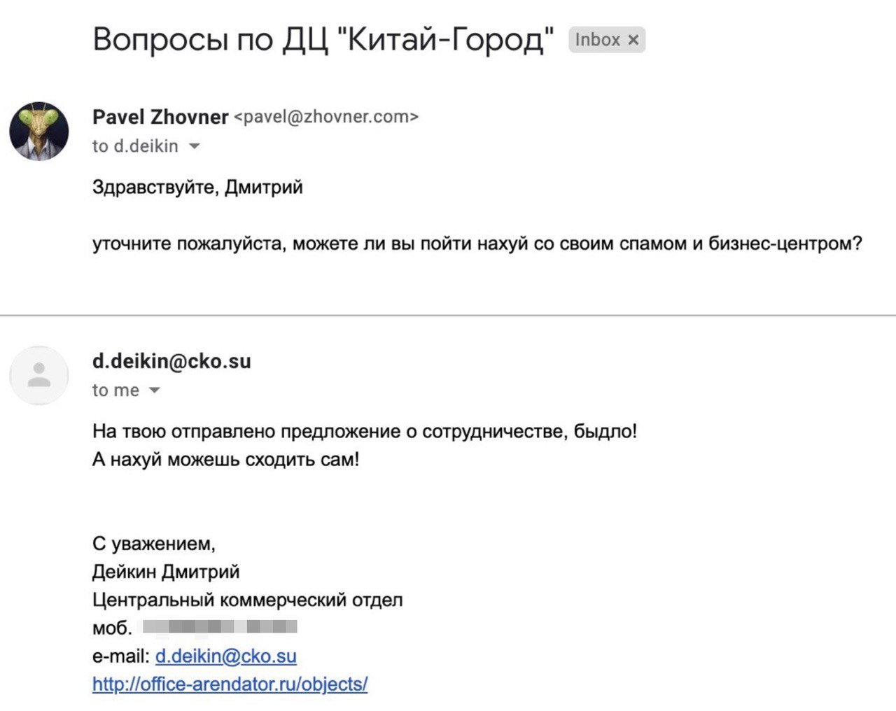Open Pavel Zhovner's mantis avatar
896x711 pixels.
(39, 131)
